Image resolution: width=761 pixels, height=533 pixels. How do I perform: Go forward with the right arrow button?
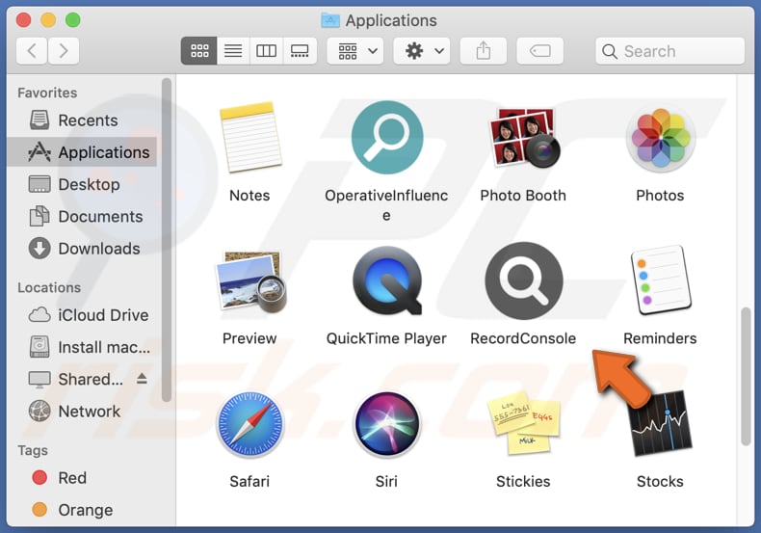click(x=64, y=50)
